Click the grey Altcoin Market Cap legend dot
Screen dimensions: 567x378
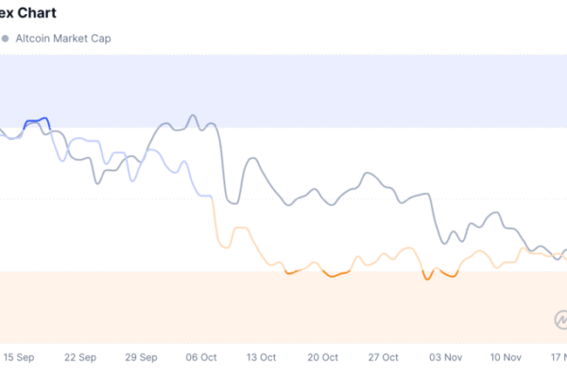[5, 40]
